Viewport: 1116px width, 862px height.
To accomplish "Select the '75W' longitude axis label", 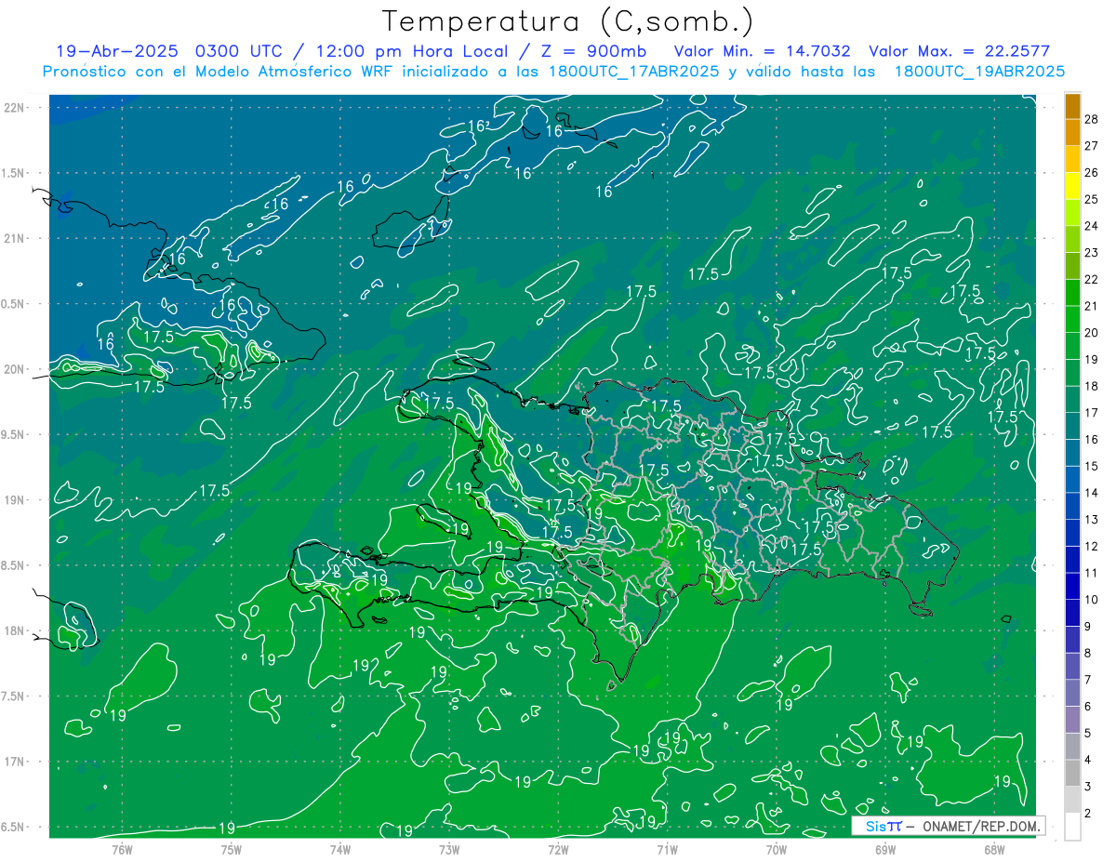I will point(232,849).
